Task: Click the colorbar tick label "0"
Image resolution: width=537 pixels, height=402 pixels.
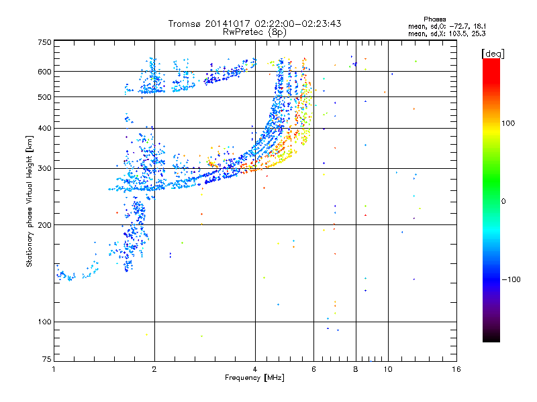Action: [503, 202]
